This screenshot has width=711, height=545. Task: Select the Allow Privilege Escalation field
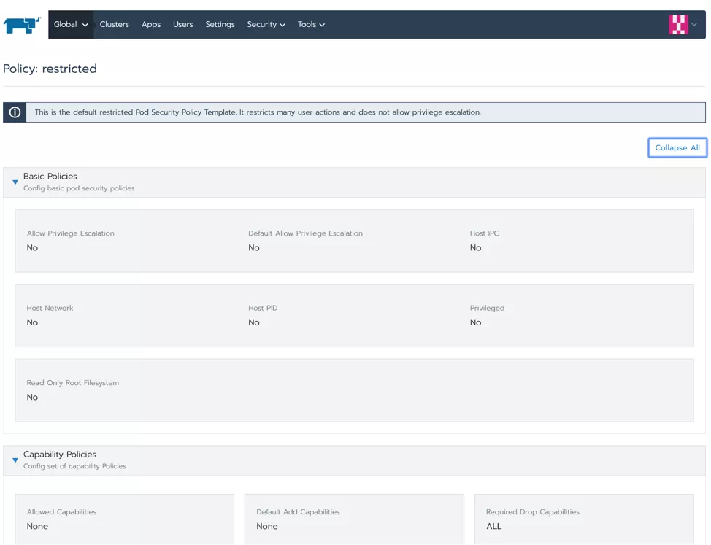pyautogui.click(x=71, y=233)
